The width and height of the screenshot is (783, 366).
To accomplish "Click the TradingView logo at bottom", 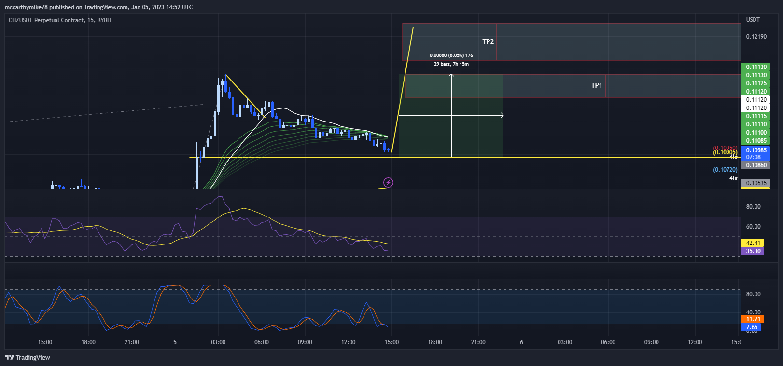I will (x=28, y=357).
